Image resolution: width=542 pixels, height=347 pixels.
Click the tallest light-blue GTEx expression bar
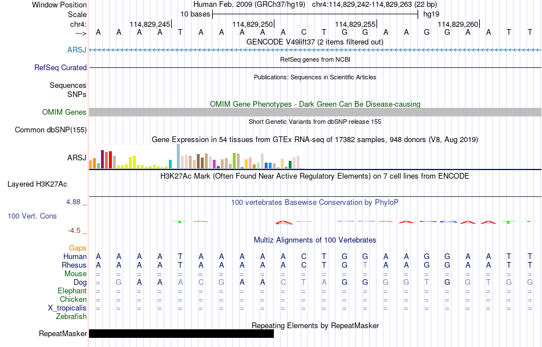pyautogui.click(x=179, y=156)
